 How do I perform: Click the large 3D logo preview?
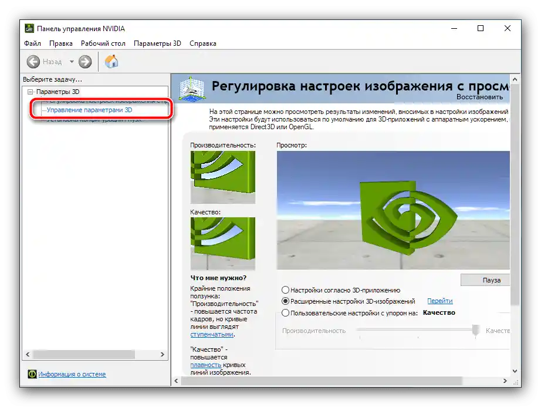point(393,210)
